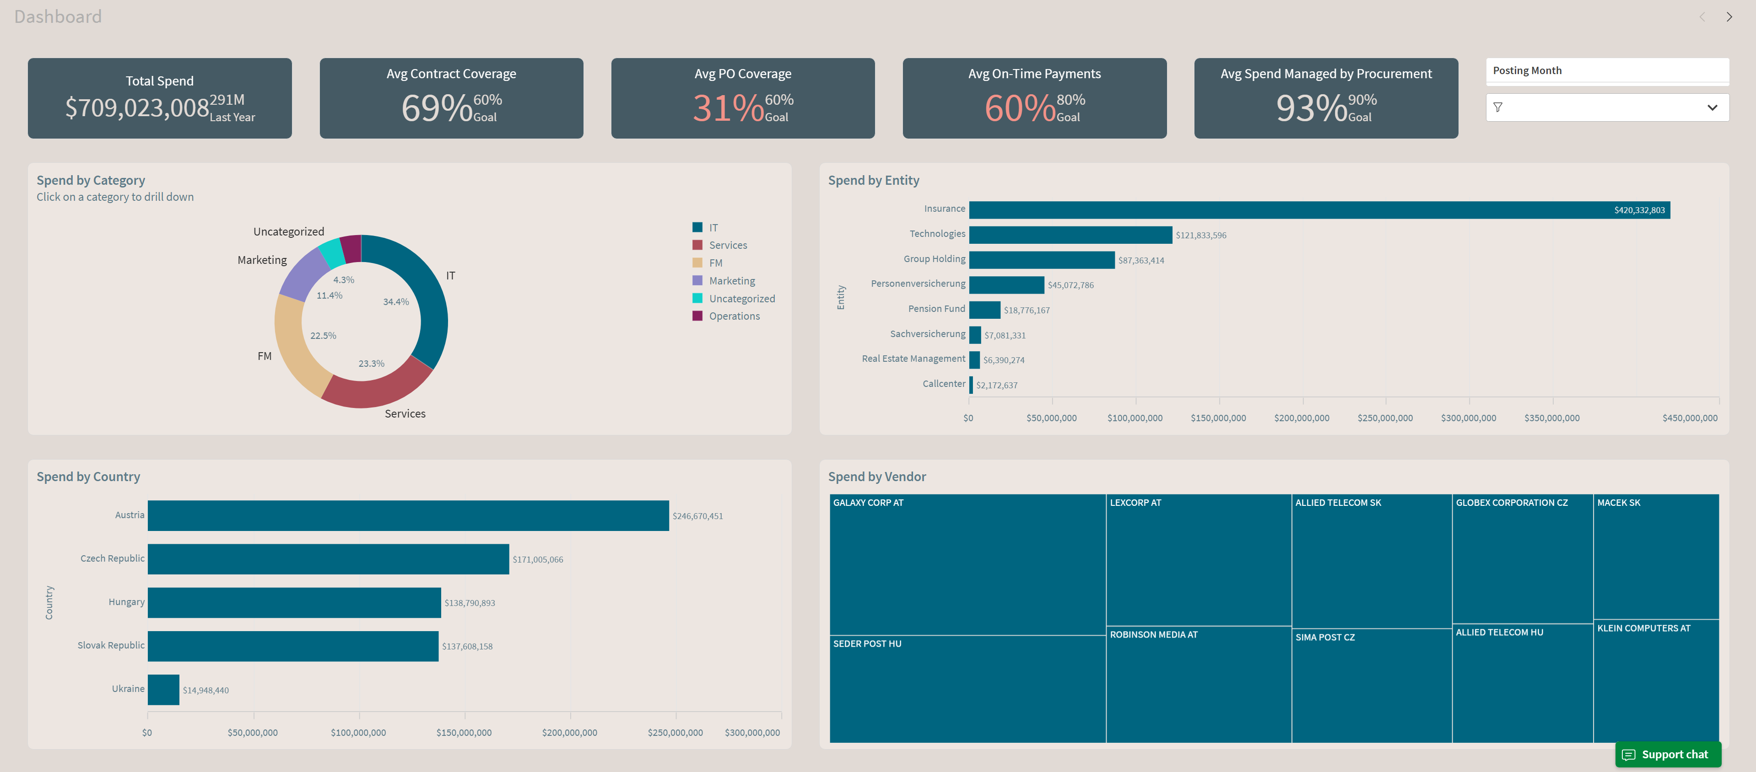Click the Insurance bar in Spend by Entity
The image size is (1756, 772).
(1319, 210)
